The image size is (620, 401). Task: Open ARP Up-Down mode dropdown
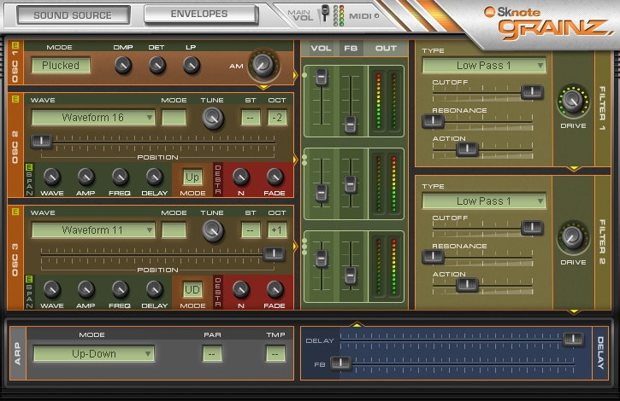click(94, 354)
